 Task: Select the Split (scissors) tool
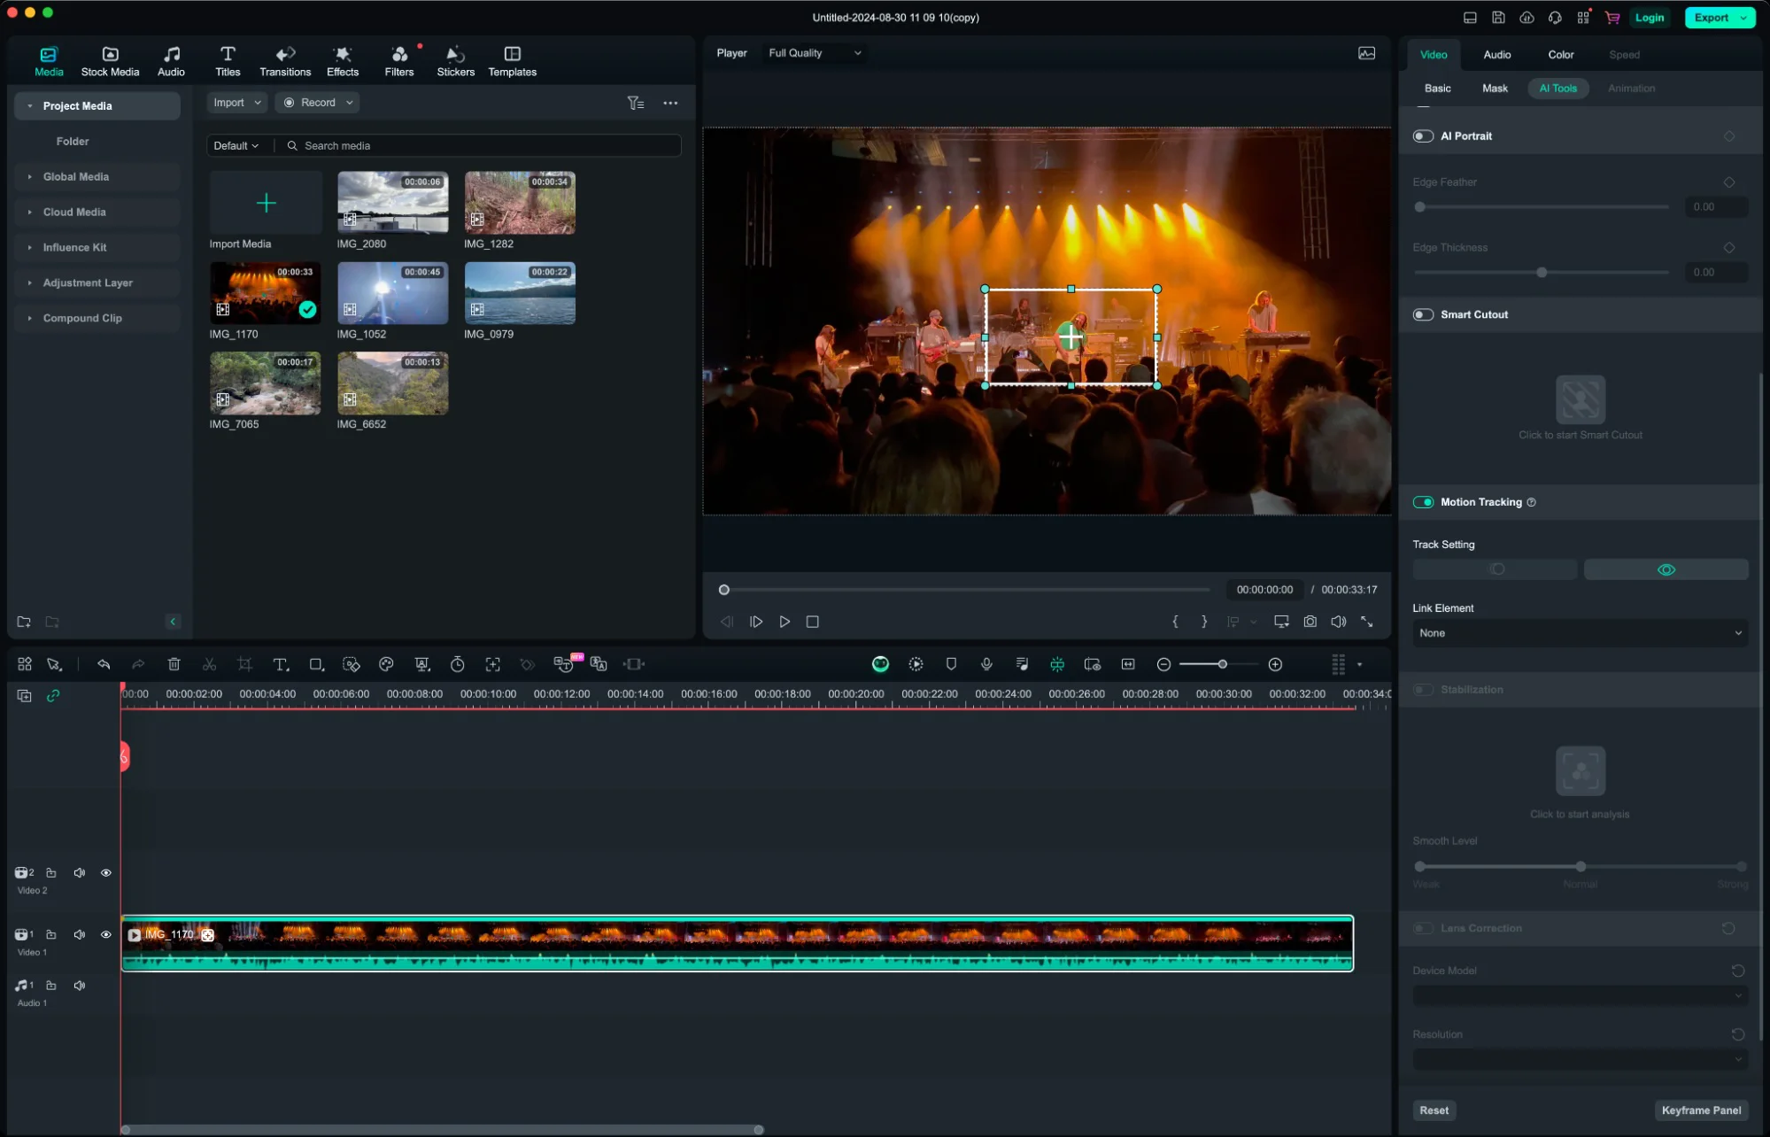[209, 664]
